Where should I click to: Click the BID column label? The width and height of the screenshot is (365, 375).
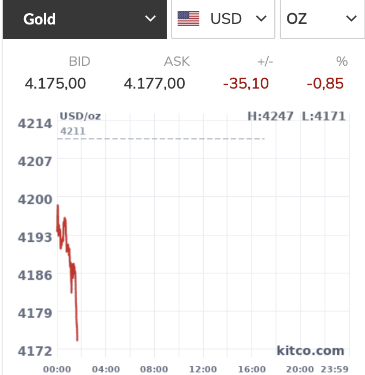pyautogui.click(x=80, y=61)
